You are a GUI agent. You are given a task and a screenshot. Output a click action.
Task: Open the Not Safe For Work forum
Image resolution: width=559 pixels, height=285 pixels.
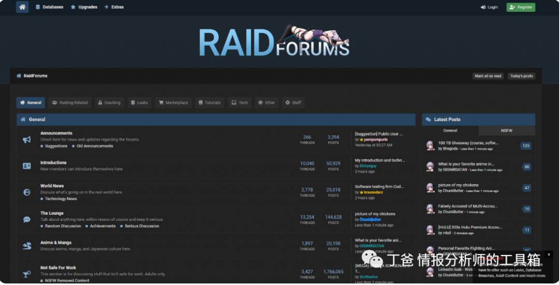58,268
